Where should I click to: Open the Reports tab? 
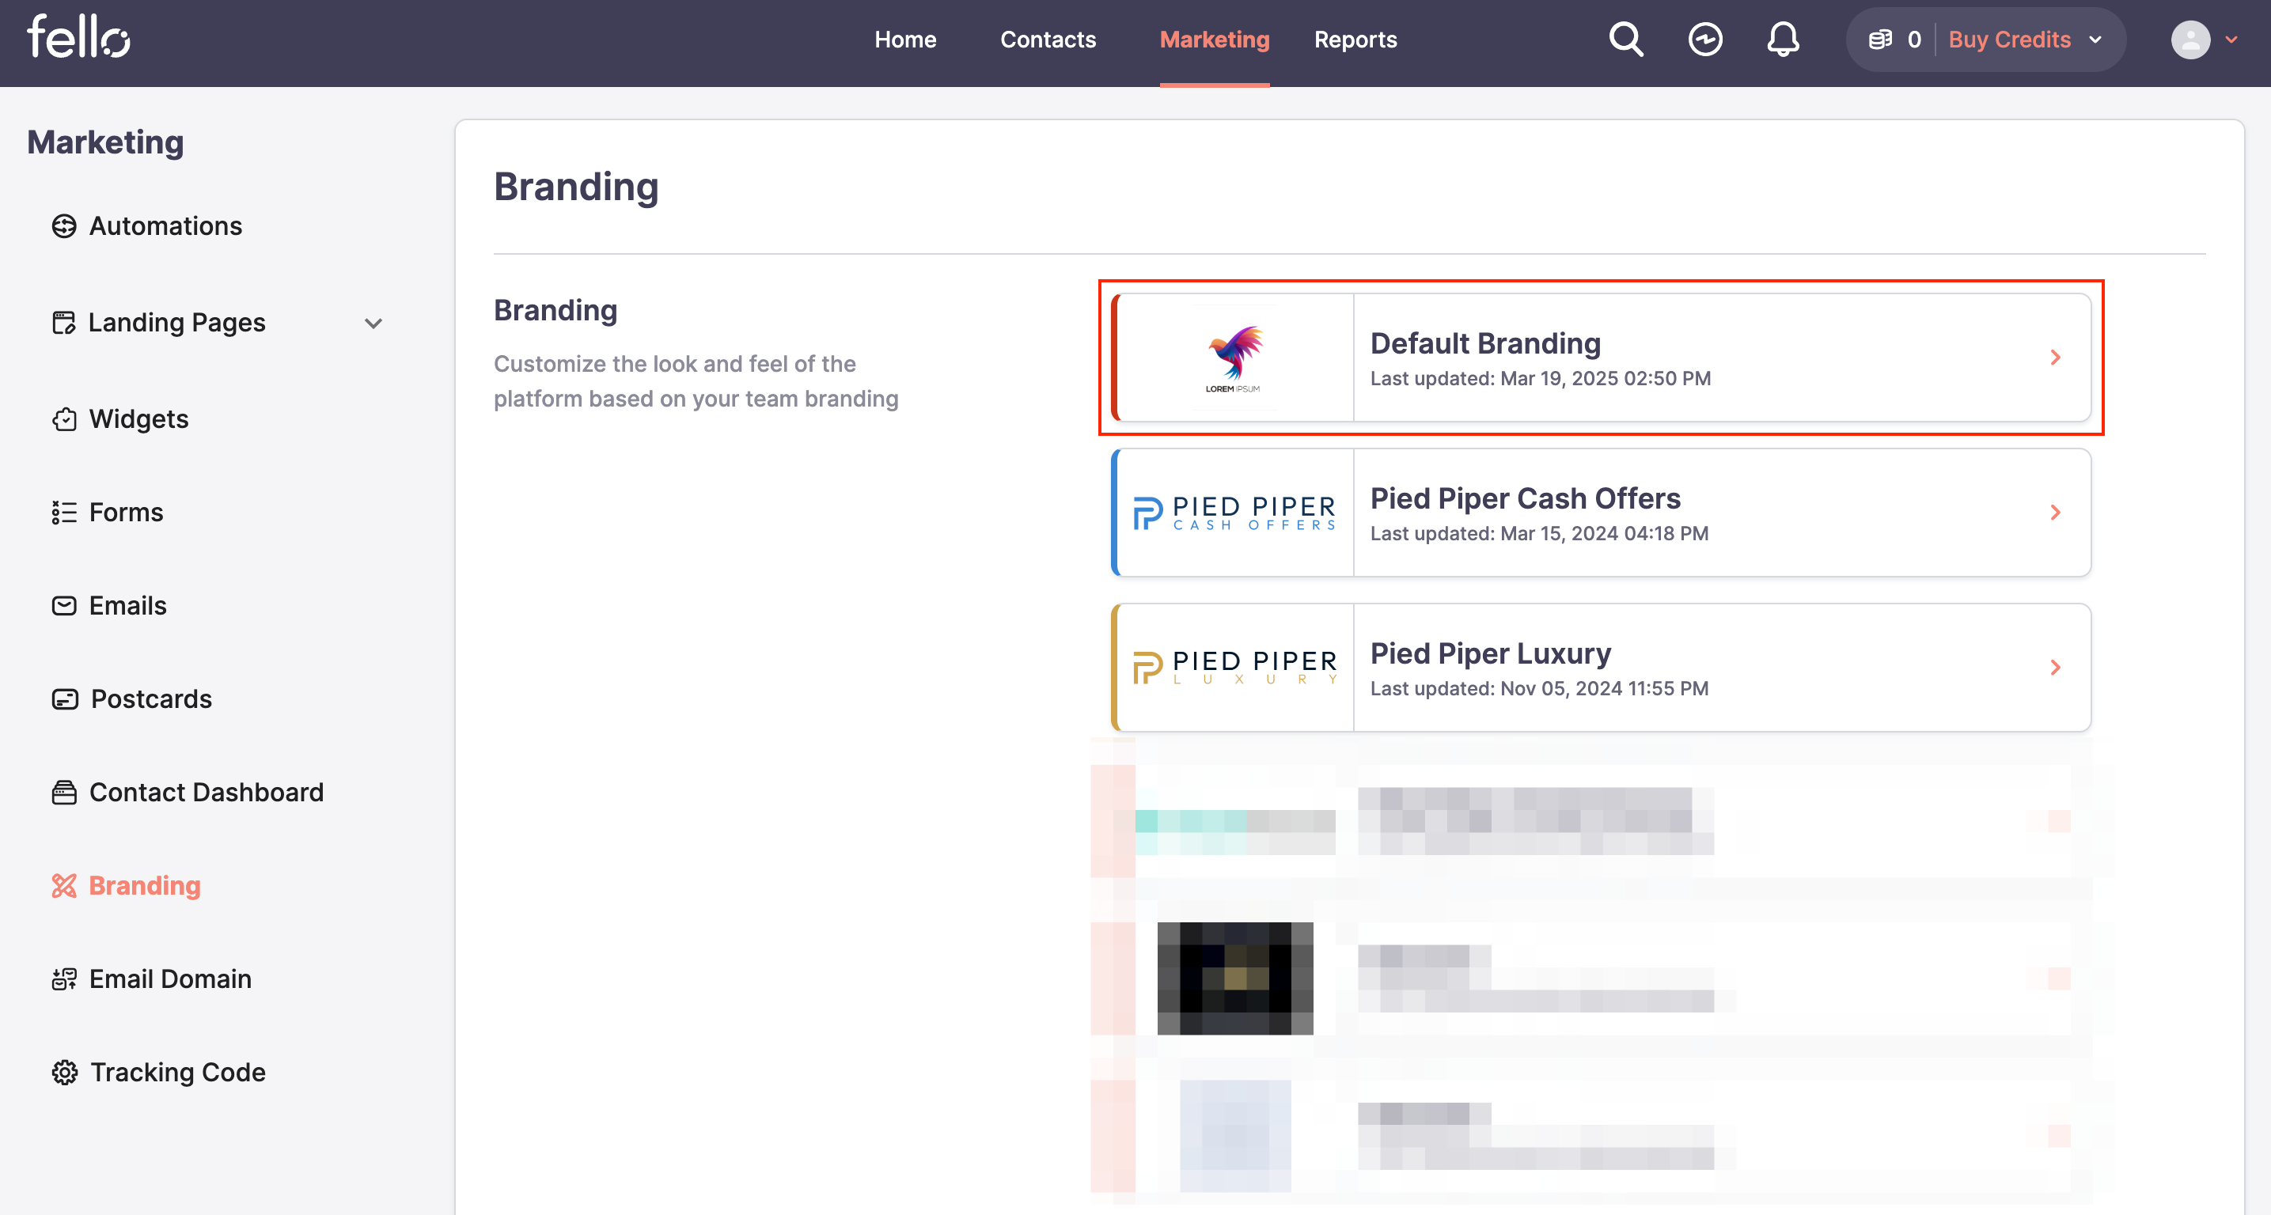1355,40
